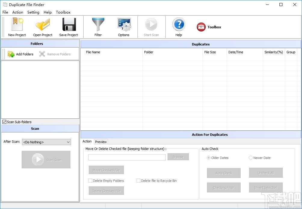Open the After Scan dropdown
Image resolution: width=302 pixels, height=209 pixels.
point(46,142)
